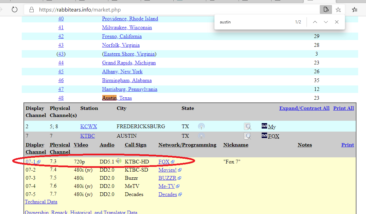Viewport: 366px width, 214px height.
Task: Open the 07-1 channel link
Action: point(31,162)
